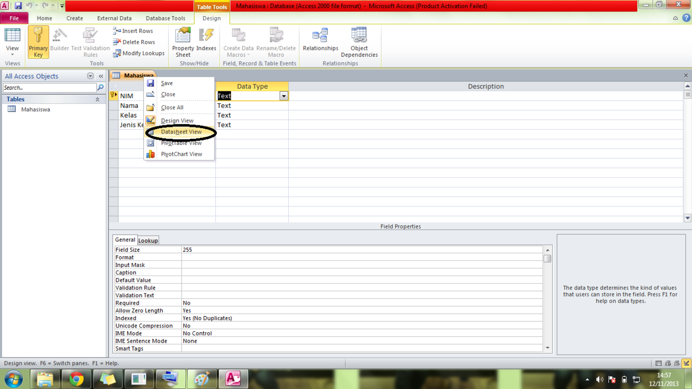Open Windows Explorer from taskbar
The width and height of the screenshot is (692, 389).
pyautogui.click(x=45, y=379)
